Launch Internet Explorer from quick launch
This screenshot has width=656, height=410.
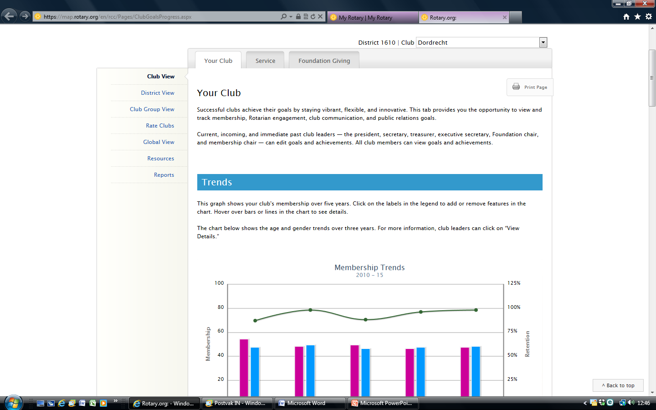[x=61, y=403]
